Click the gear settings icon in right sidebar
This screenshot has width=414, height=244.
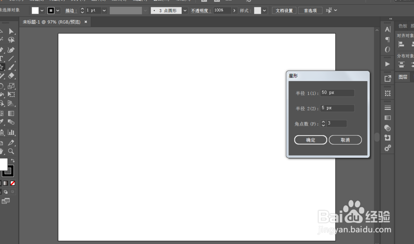388,148
